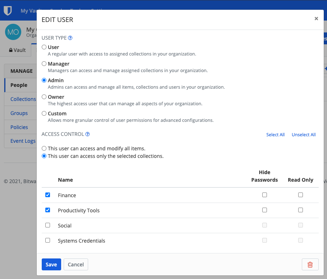
Task: Click the MO organization avatar
Action: pos(13,32)
